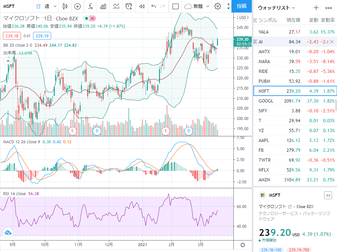This screenshot has width=337, height=252.
Task: Open the time axis settings gear
Action: [243, 245]
